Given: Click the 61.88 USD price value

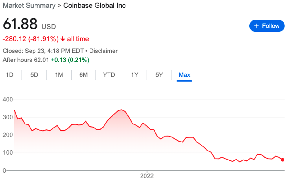Looking at the screenshot, I should (29, 24).
